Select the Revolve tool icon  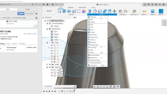(69, 11)
